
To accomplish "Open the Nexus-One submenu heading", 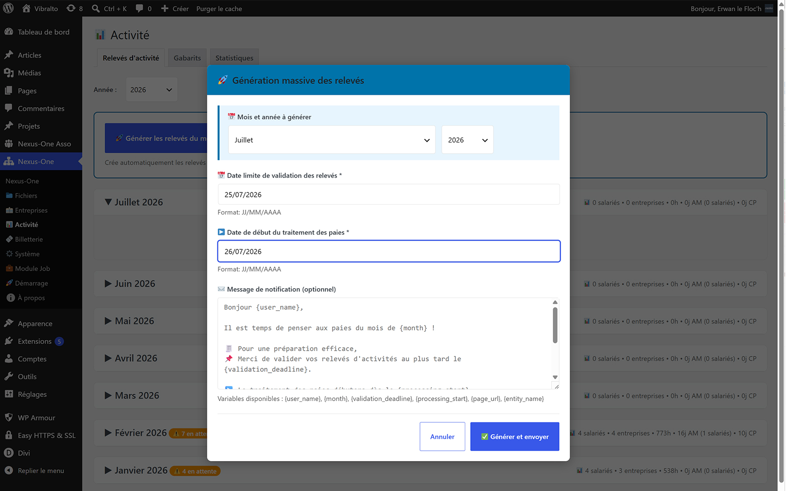I will pyautogui.click(x=22, y=181).
